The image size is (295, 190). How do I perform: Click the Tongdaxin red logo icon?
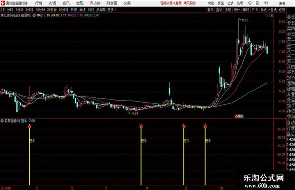tap(2, 3)
